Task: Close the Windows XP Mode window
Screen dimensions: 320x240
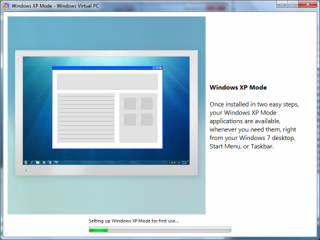Action: pos(307,4)
